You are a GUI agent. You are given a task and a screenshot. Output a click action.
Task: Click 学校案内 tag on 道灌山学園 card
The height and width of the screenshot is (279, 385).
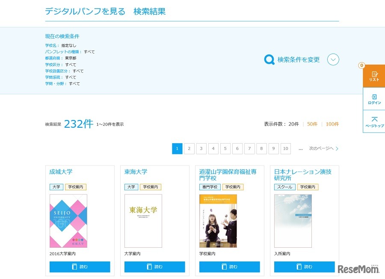pos(233,187)
